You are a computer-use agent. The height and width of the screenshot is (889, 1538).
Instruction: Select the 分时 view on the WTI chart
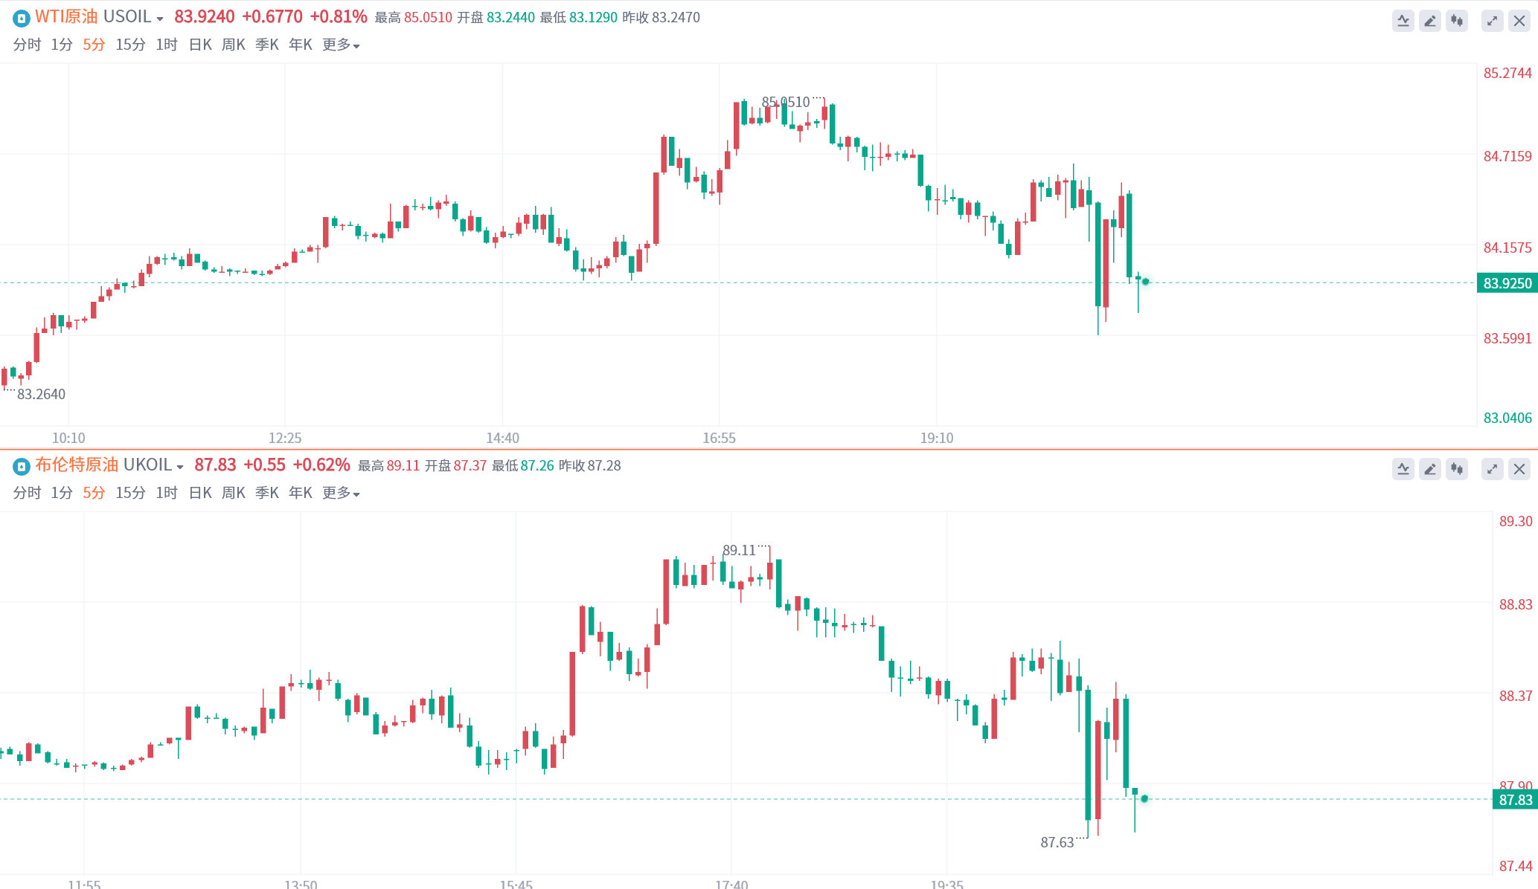tap(27, 45)
